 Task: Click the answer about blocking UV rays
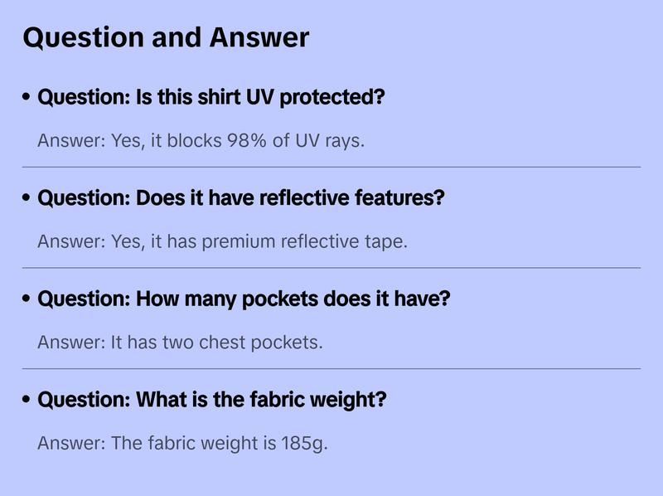coord(201,141)
